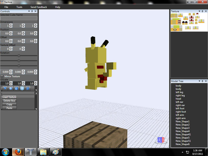This screenshot has width=208, height=156.
Task: Click the texture map thumbnail in Texture panel
Action: [189, 22]
